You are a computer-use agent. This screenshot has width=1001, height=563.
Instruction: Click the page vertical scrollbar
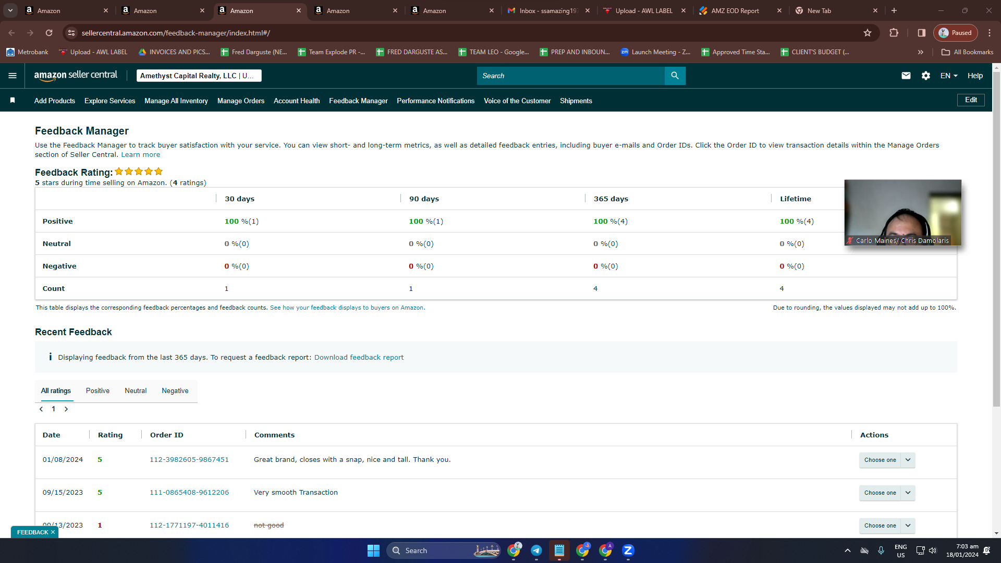coord(996,240)
